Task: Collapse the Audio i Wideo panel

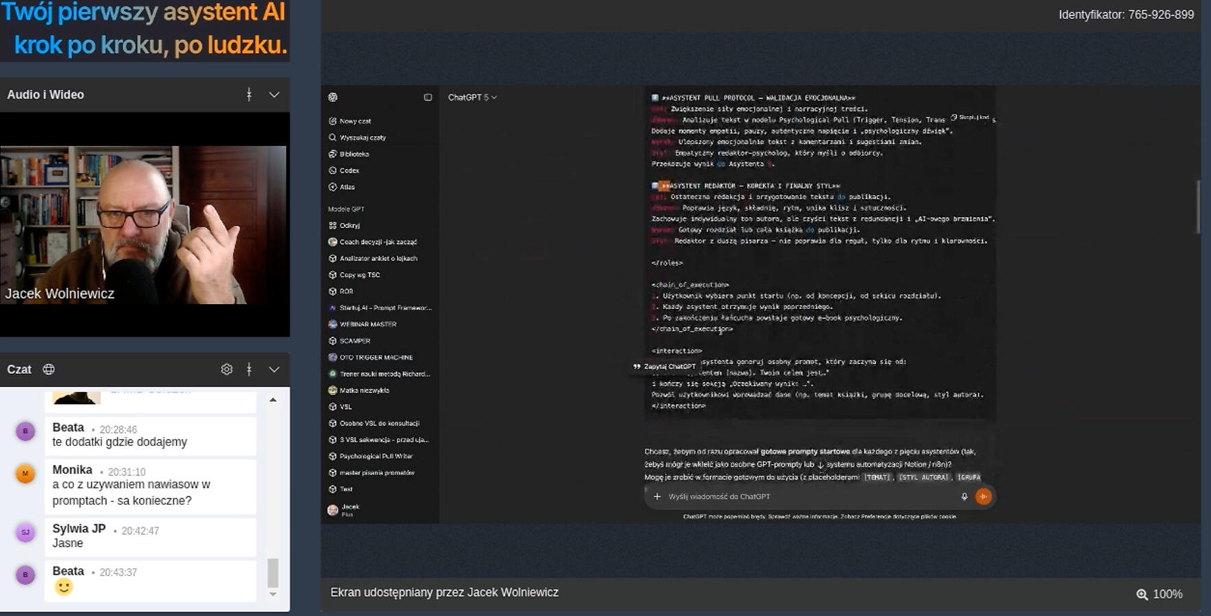Action: point(274,95)
